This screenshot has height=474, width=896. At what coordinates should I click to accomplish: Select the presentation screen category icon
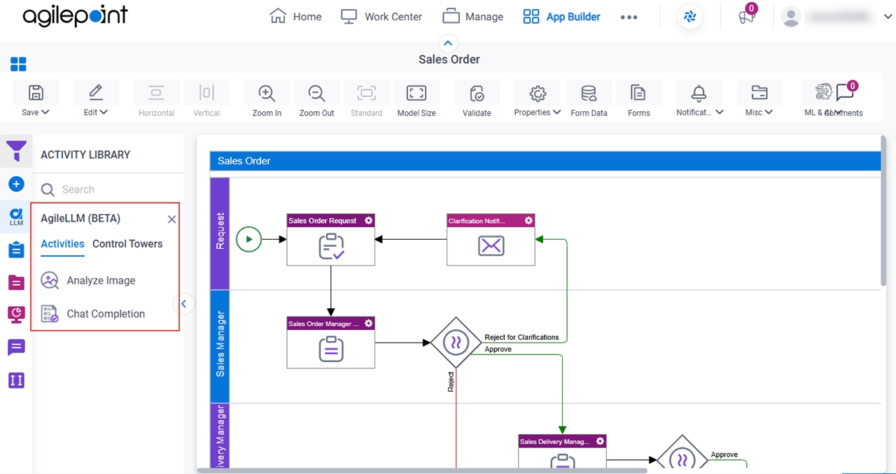pyautogui.click(x=16, y=315)
